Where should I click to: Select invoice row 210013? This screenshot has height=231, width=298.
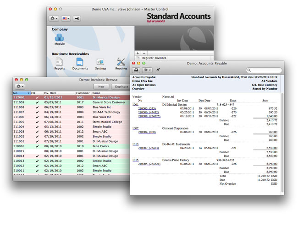coord(71,161)
